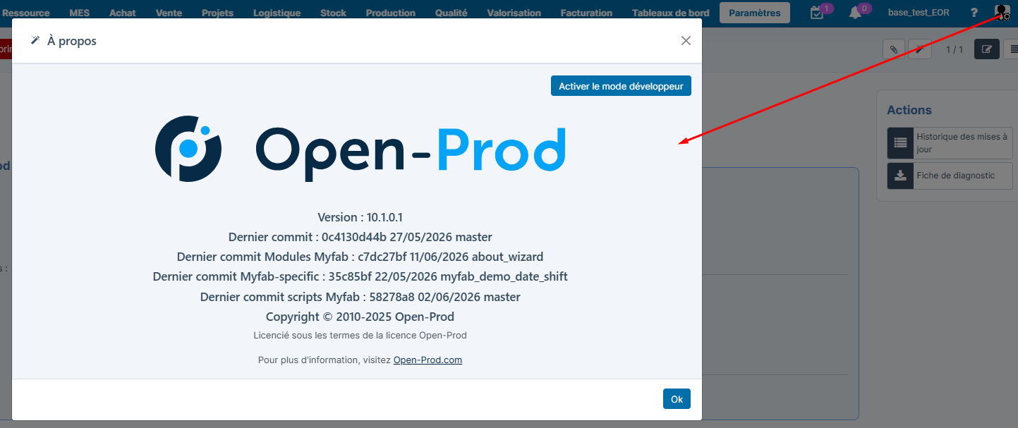Open the Projets menu

[x=217, y=13]
